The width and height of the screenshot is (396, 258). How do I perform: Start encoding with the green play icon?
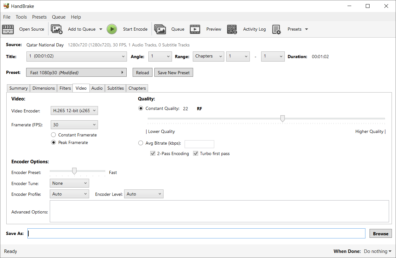[x=112, y=29]
